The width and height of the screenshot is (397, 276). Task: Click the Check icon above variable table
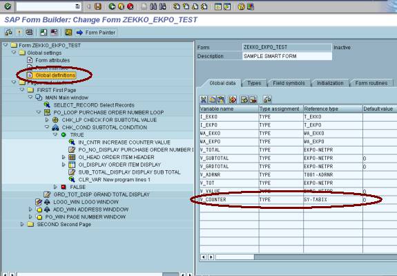point(267,99)
